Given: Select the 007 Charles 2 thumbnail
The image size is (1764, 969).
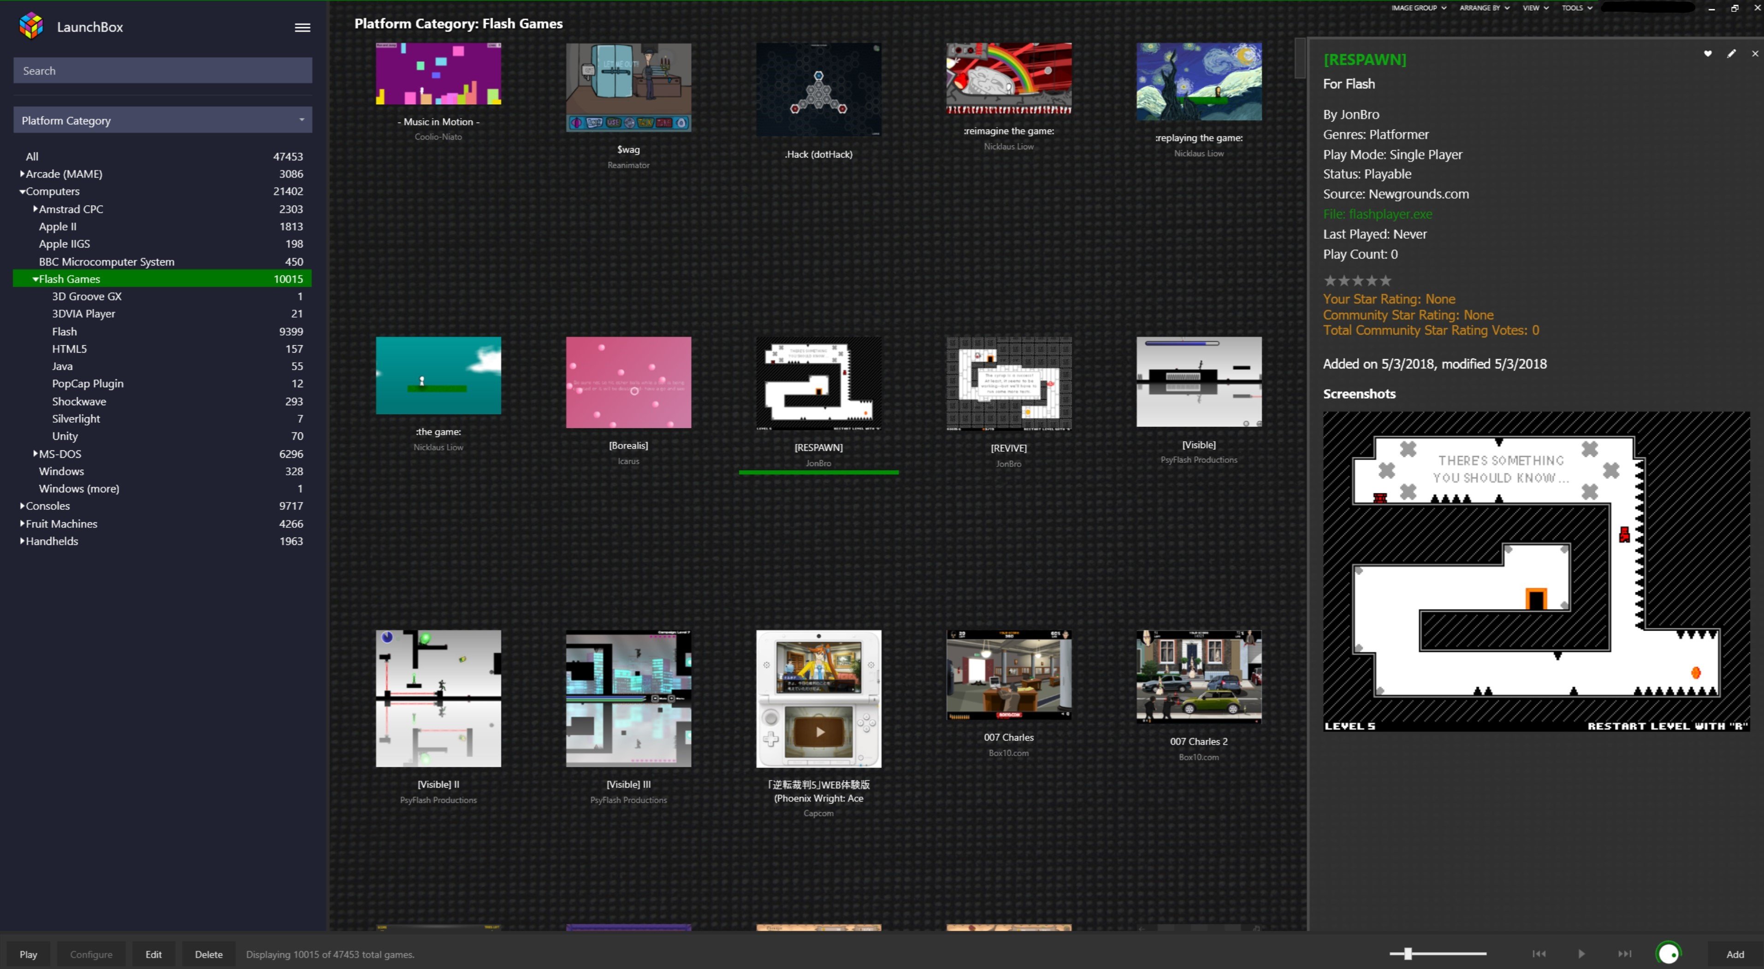Looking at the screenshot, I should coord(1199,677).
